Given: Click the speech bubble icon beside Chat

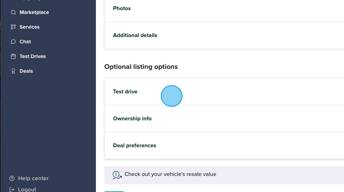Looking at the screenshot, I should [x=13, y=42].
